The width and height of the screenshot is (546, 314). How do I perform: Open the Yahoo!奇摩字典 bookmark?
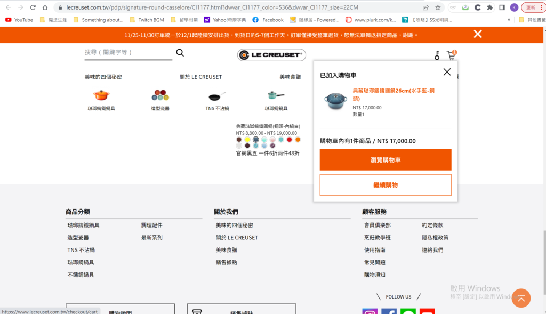(x=225, y=20)
